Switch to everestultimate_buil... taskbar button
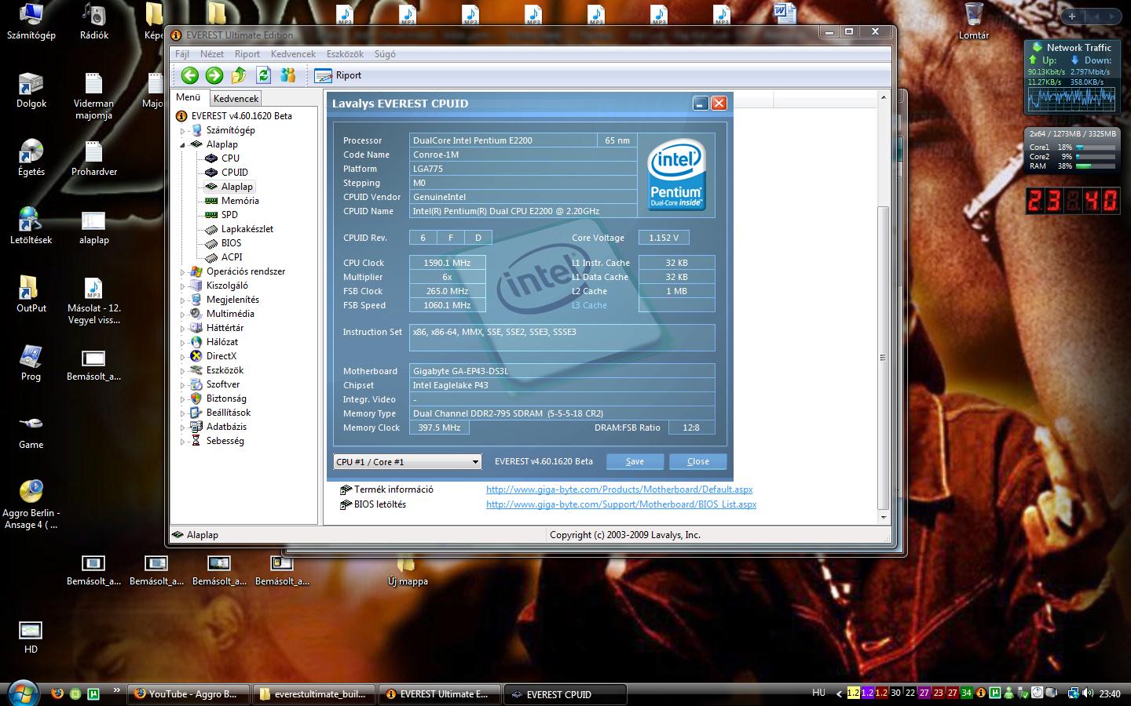Image resolution: width=1131 pixels, height=706 pixels. click(313, 693)
